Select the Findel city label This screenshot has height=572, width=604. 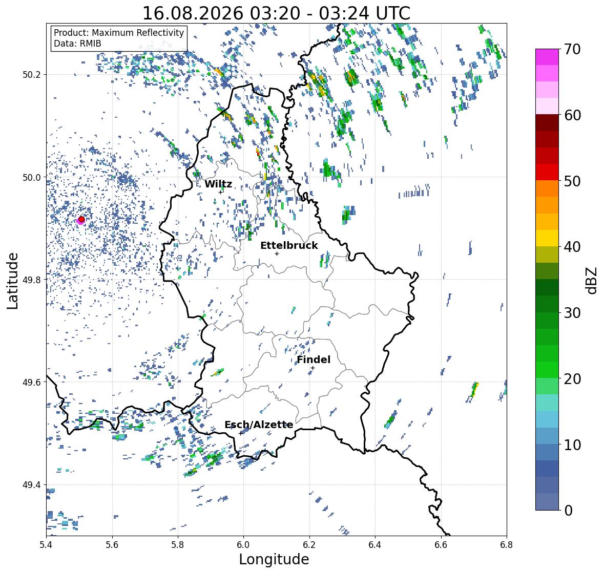(x=314, y=360)
